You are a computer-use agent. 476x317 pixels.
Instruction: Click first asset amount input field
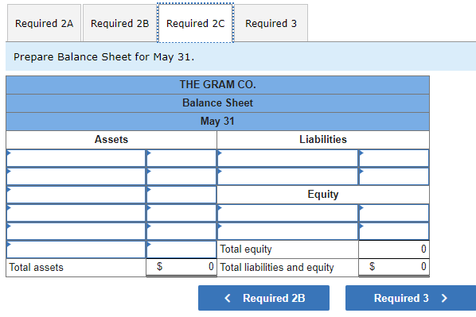181,158
